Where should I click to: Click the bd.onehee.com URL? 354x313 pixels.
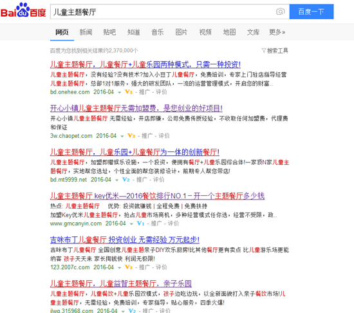coord(70,92)
